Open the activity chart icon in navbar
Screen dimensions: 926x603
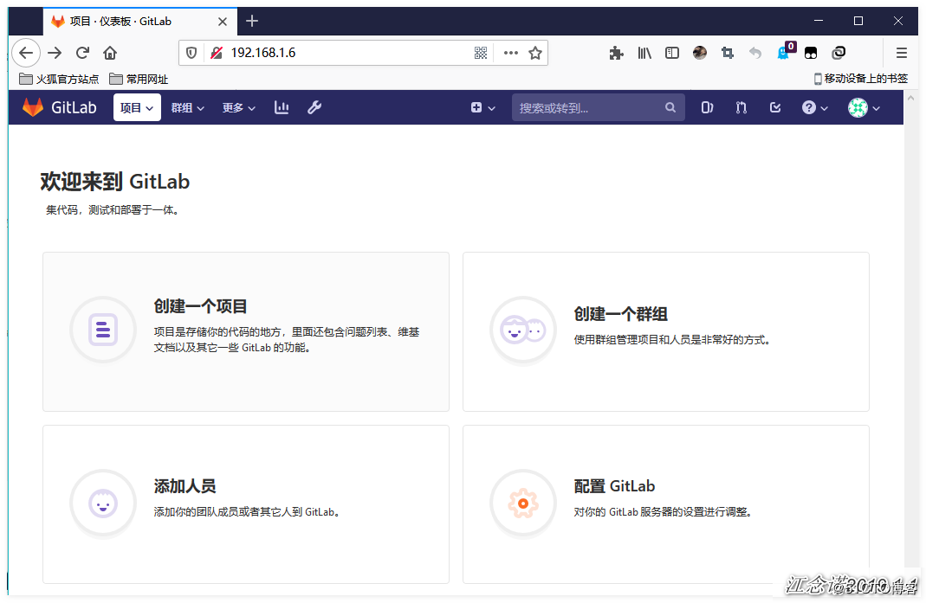click(x=282, y=107)
